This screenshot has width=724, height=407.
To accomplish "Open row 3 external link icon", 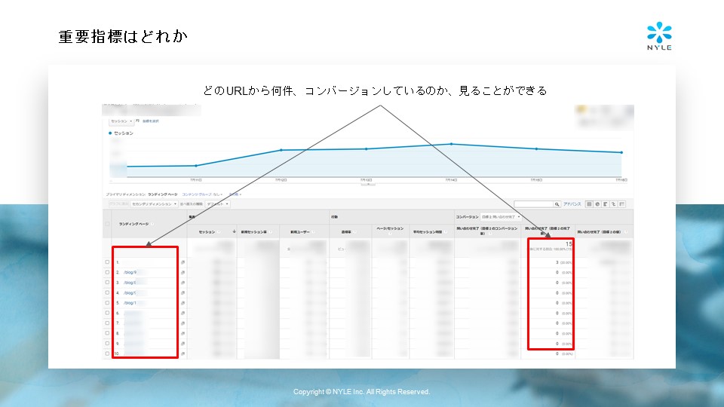I will coord(183,283).
